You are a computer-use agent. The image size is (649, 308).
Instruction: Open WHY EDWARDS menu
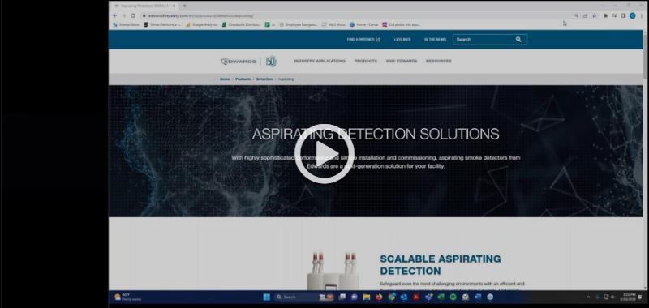tap(402, 61)
